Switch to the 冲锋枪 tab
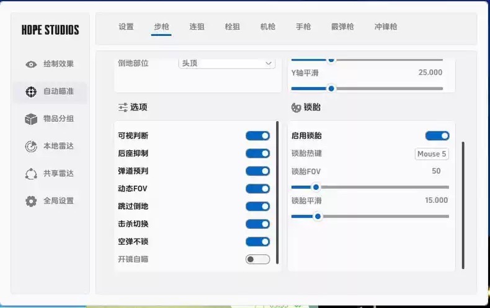Screen dimensions: 490x308 386,27
